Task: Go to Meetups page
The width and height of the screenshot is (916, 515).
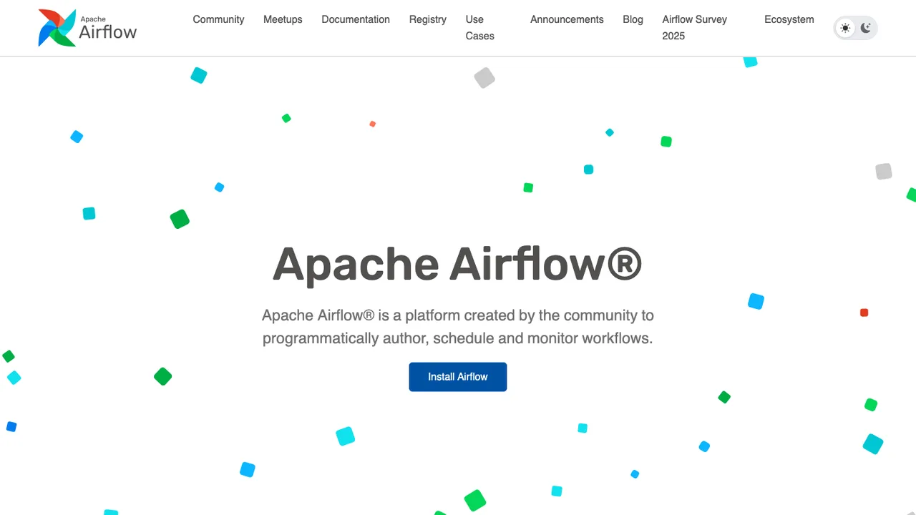Action: tap(283, 19)
